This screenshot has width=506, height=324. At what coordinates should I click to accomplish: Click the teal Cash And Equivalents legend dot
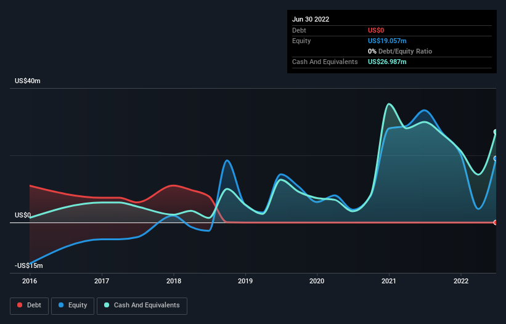tap(107, 305)
